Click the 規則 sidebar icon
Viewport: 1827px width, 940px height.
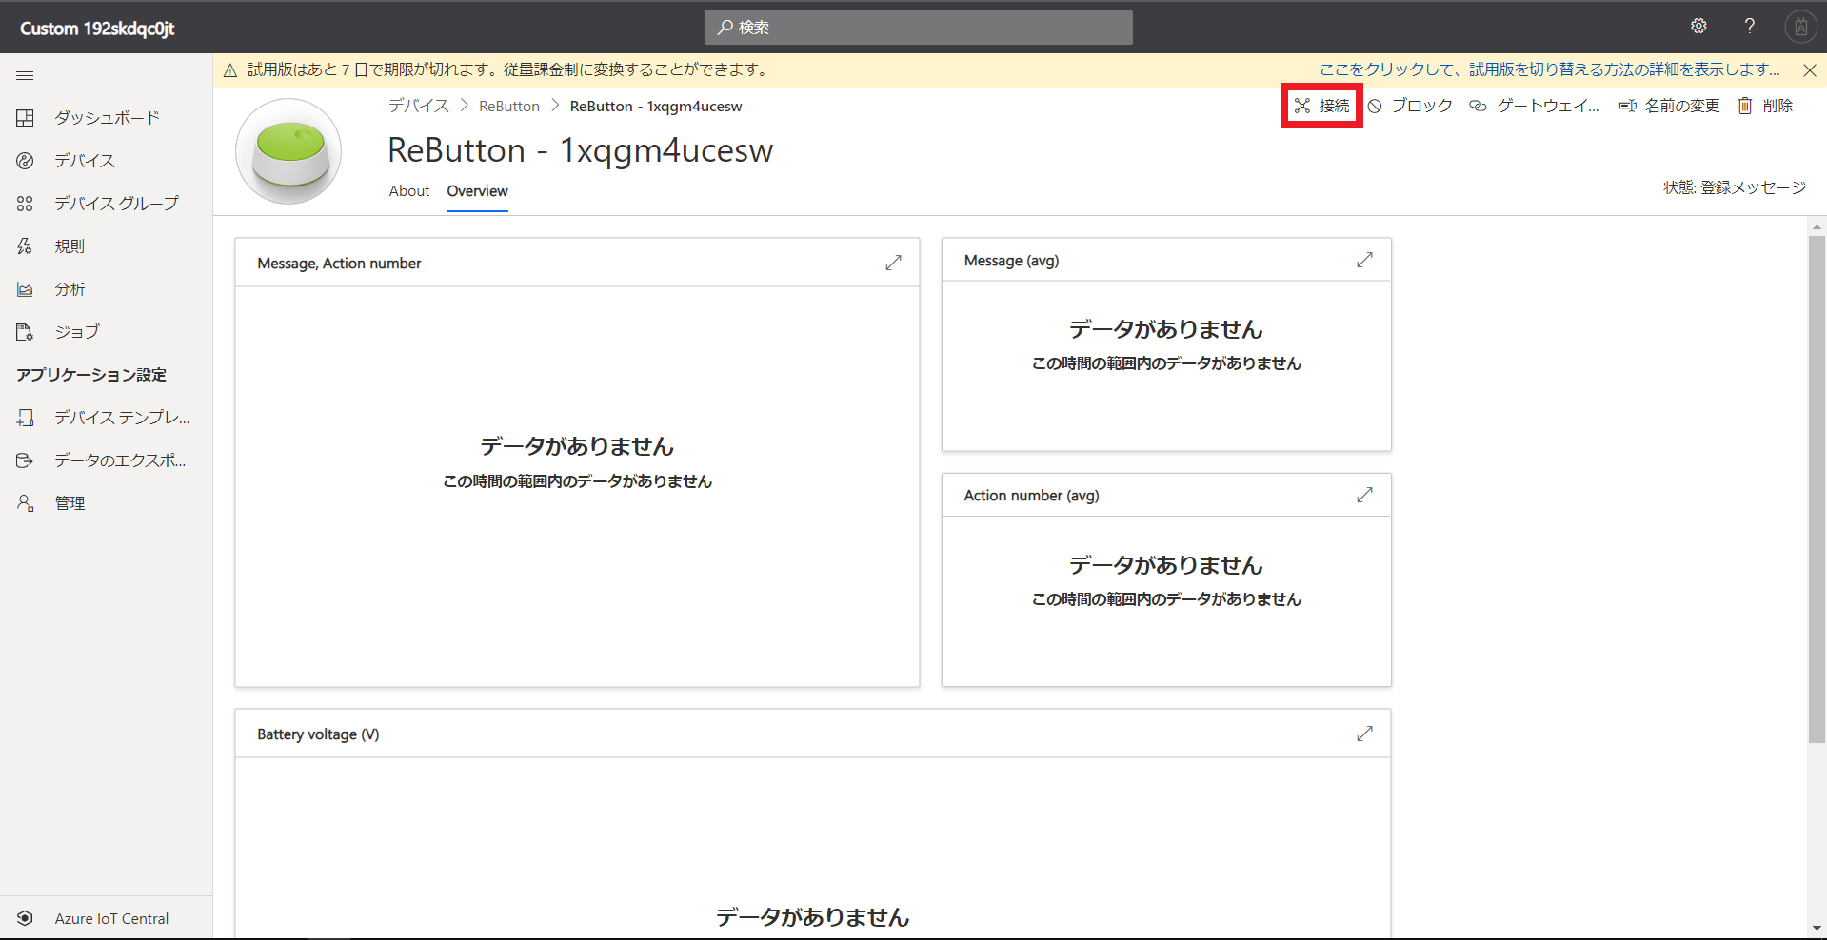coord(25,246)
